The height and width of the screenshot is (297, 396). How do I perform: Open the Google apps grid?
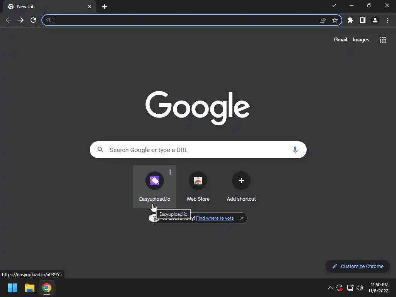point(383,40)
